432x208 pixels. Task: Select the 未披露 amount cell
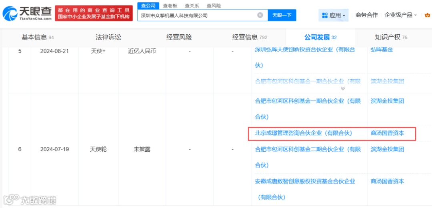tap(142, 149)
